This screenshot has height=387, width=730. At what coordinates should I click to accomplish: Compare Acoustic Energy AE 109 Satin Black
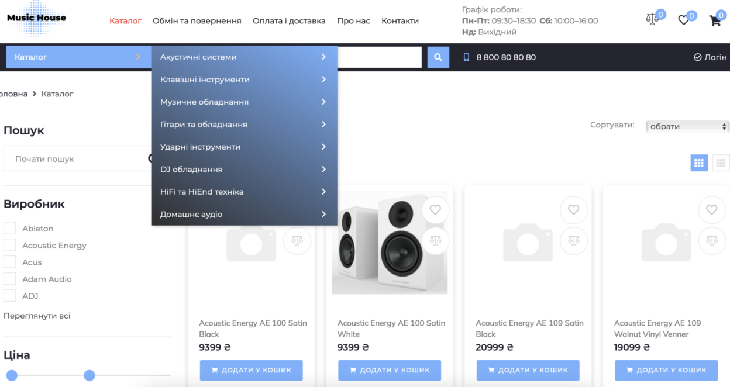[x=573, y=240]
